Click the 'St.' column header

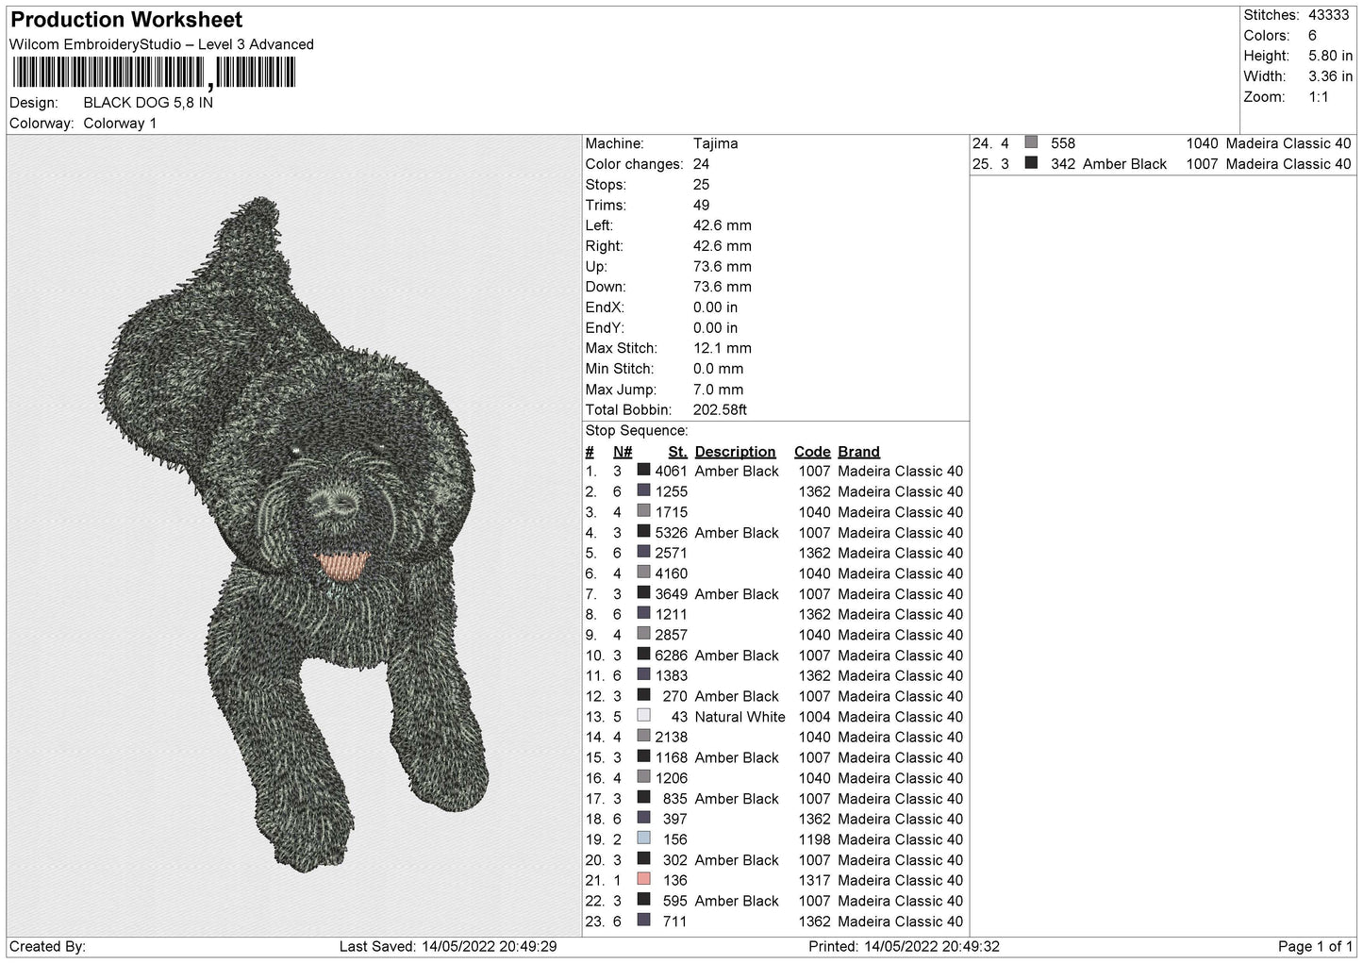(677, 452)
